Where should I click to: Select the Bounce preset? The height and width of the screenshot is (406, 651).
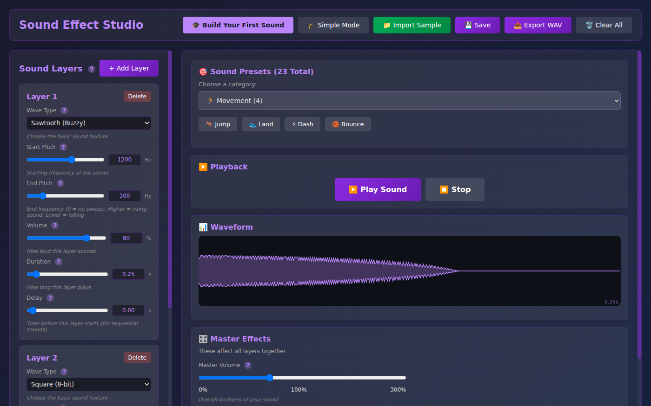[348, 124]
